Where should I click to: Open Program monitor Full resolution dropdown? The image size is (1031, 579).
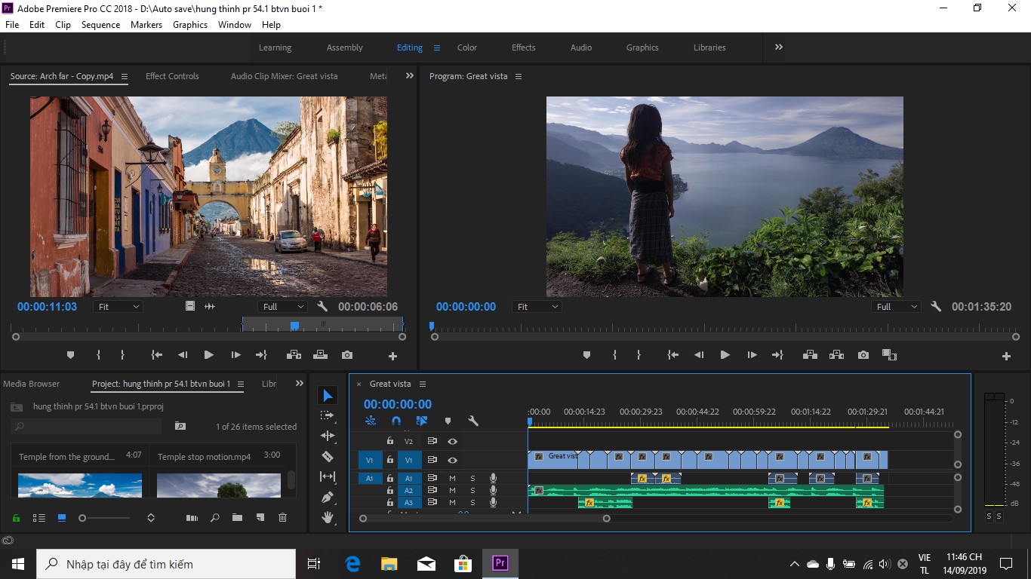pos(897,307)
